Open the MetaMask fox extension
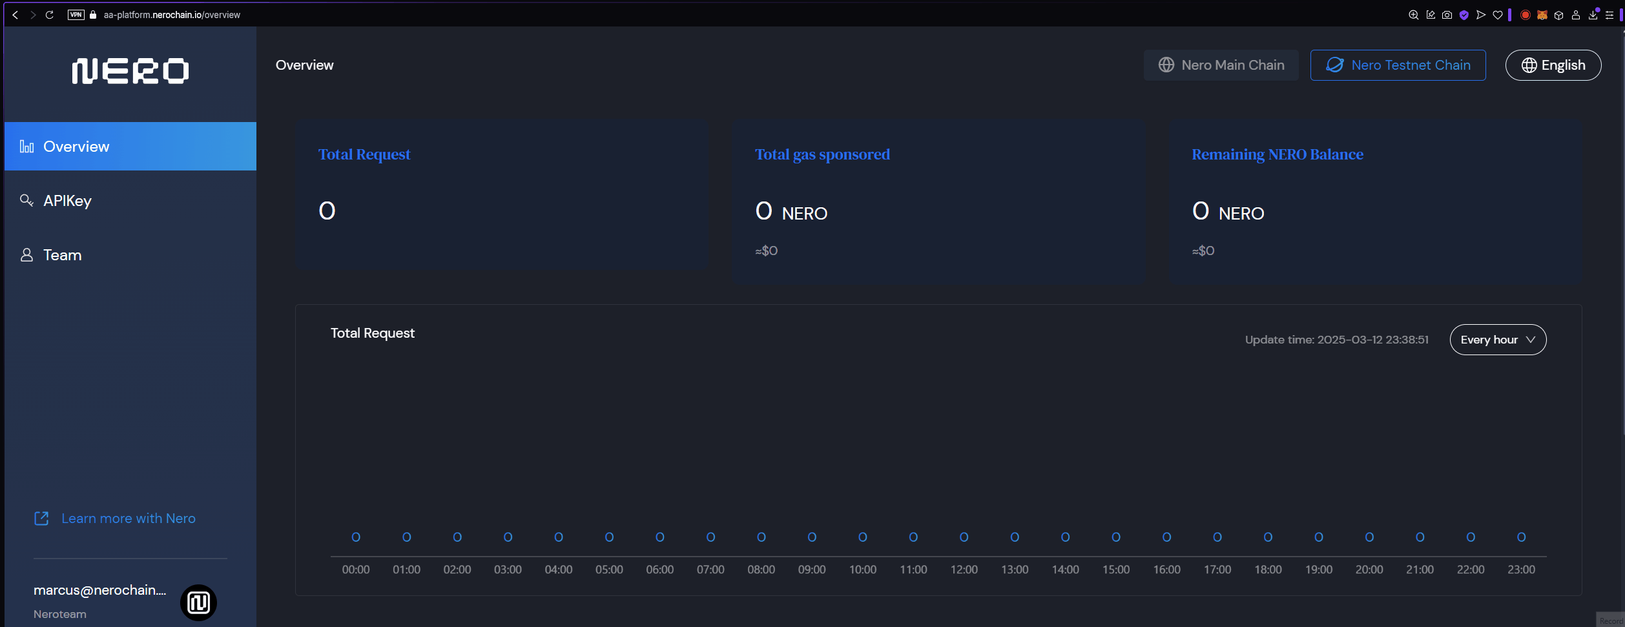 tap(1542, 15)
